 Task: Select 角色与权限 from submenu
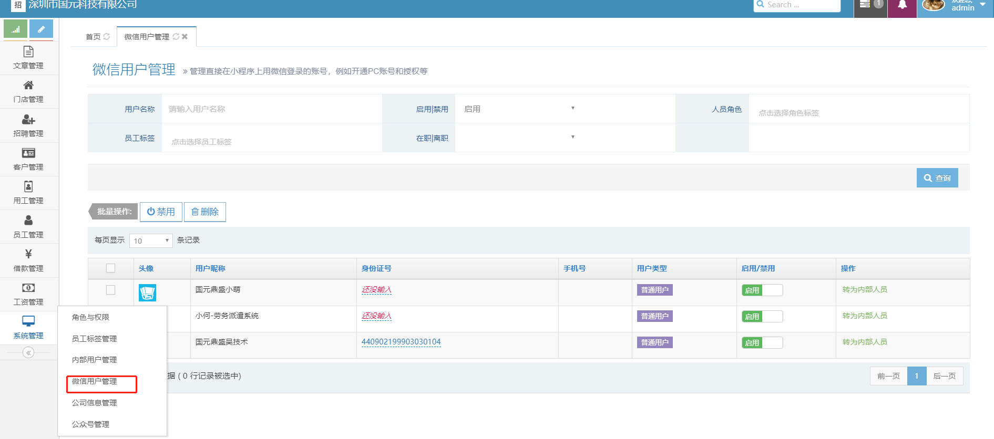pos(90,317)
